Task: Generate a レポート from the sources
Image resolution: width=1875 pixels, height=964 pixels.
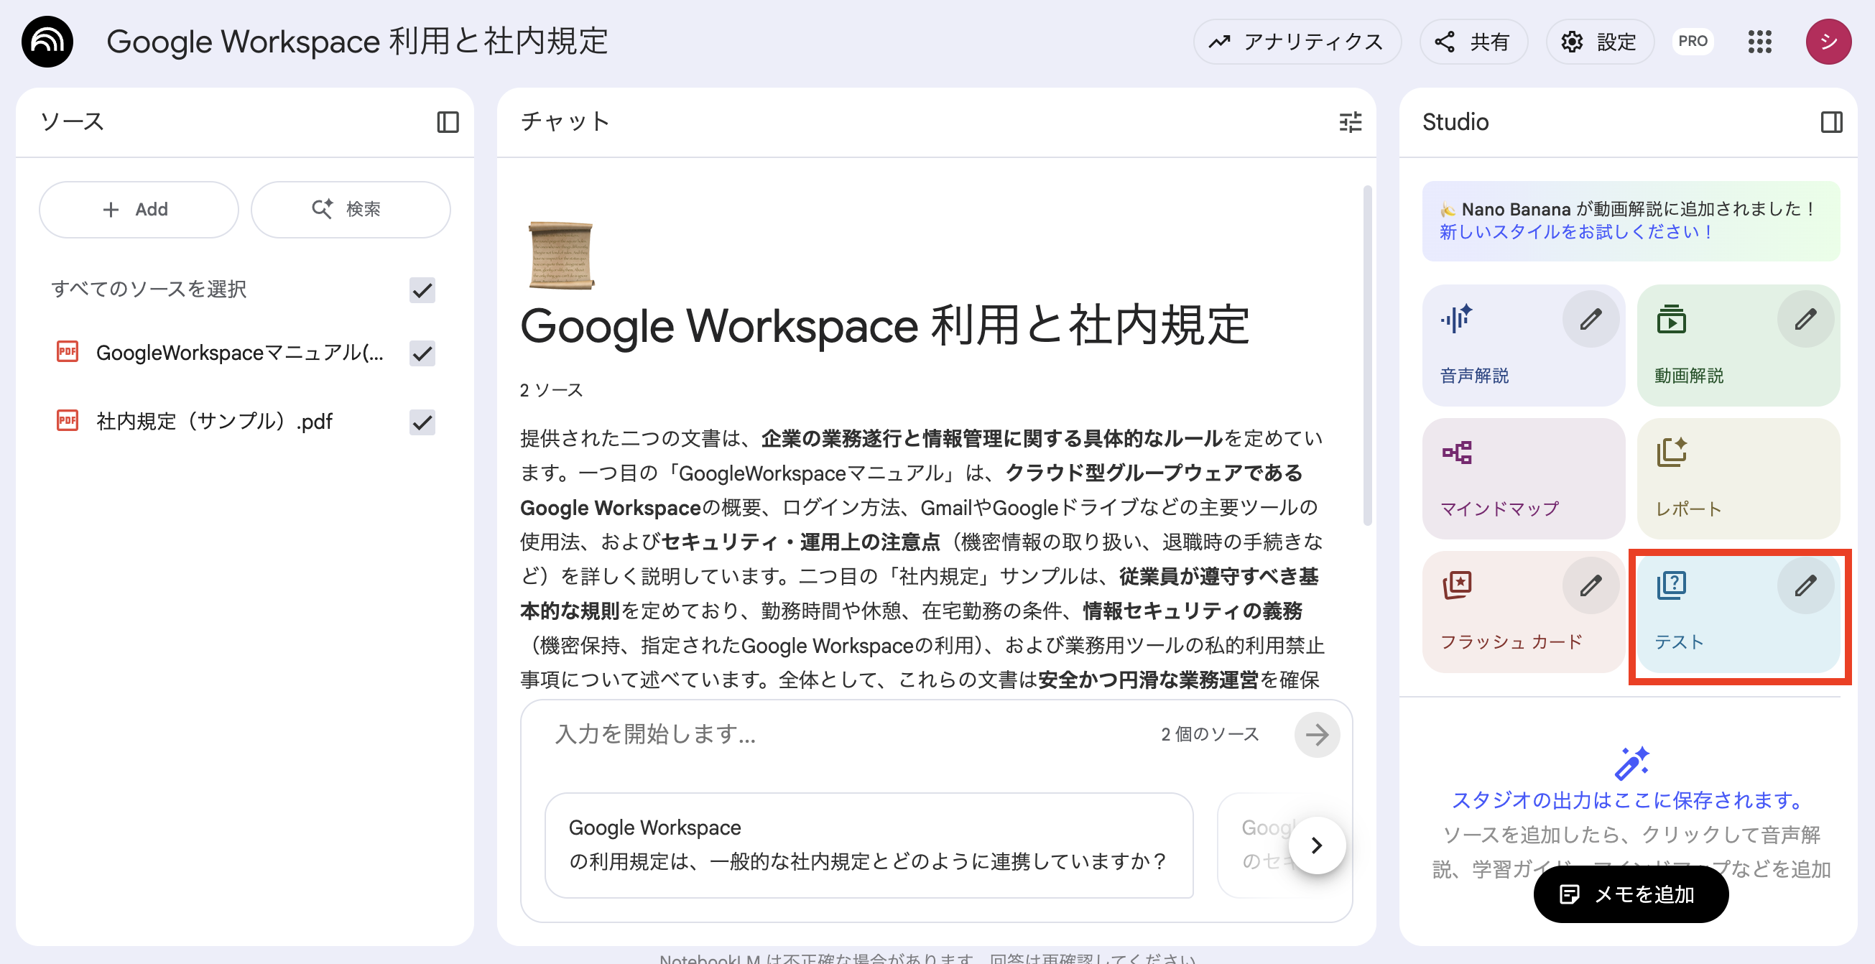Action: pos(1739,478)
